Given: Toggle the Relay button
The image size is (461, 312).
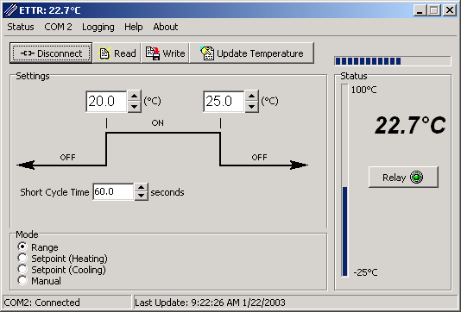Looking at the screenshot, I should click(403, 178).
